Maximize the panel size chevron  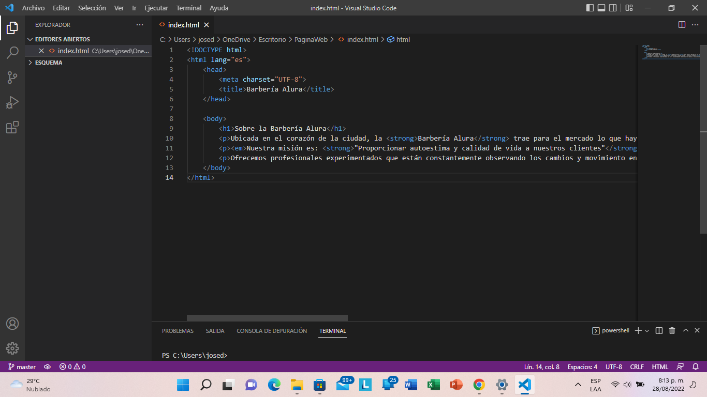tap(685, 330)
